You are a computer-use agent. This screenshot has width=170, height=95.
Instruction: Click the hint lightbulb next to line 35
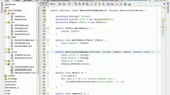(45, 64)
